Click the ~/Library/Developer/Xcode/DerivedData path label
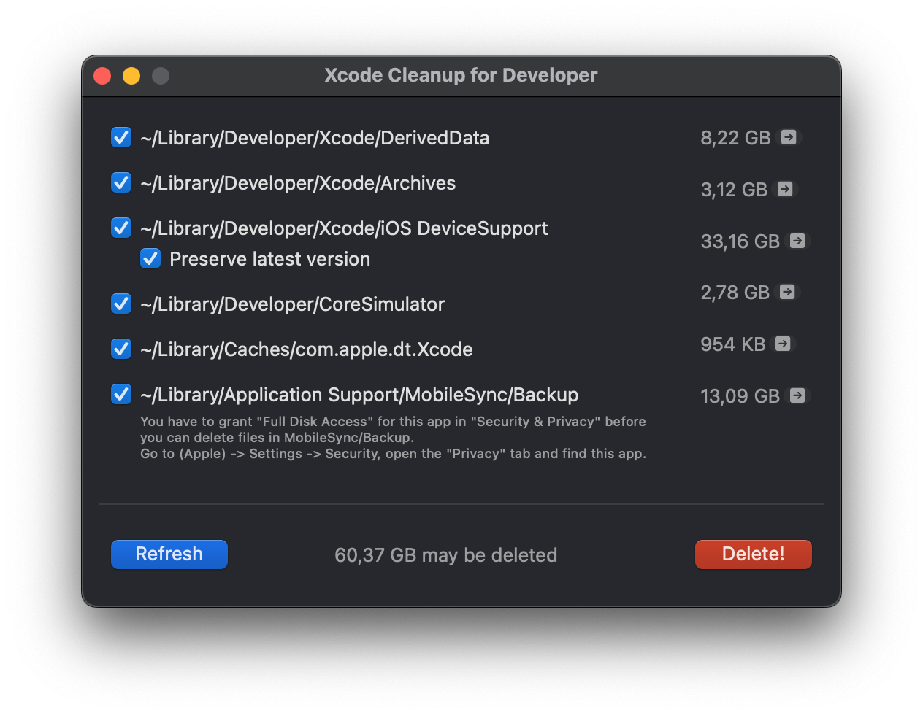 point(315,138)
